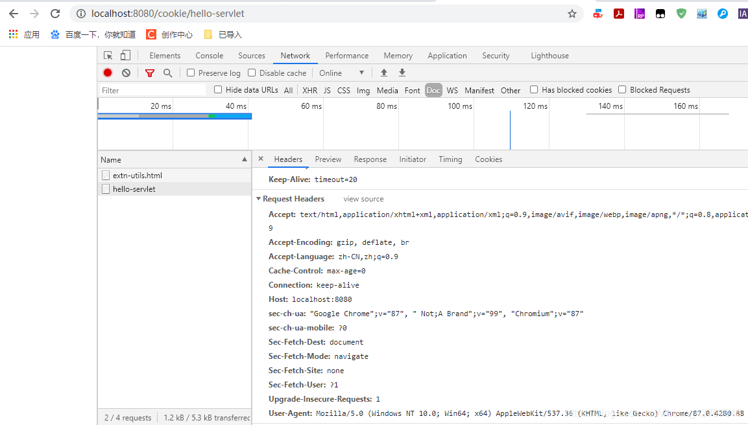The width and height of the screenshot is (748, 425).
Task: Filter requests by Other
Action: point(511,90)
